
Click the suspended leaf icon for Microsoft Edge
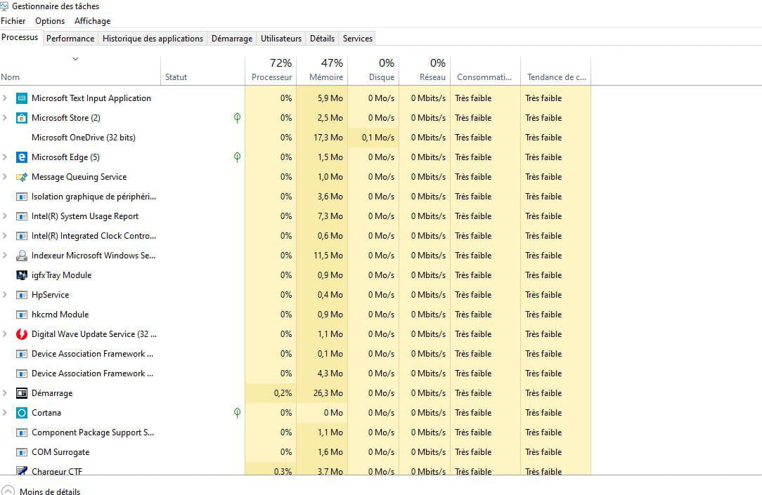point(237,157)
